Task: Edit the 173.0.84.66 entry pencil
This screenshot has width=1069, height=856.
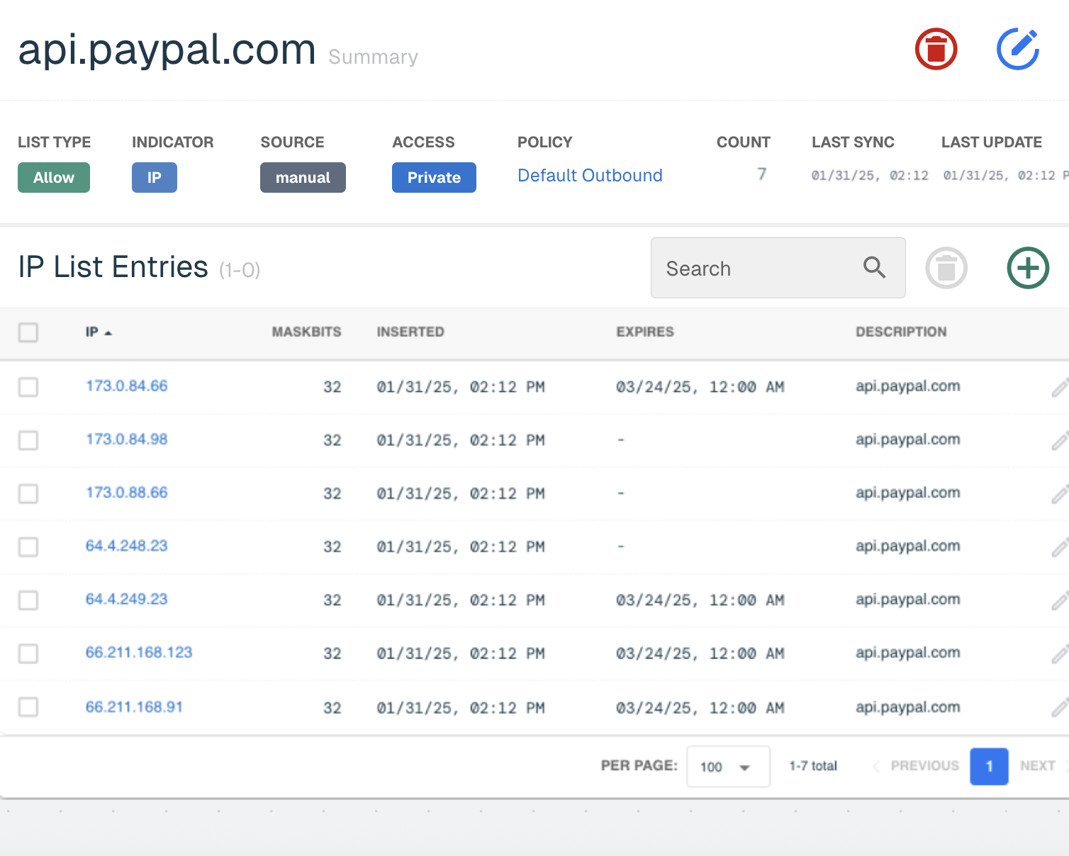Action: 1060,387
